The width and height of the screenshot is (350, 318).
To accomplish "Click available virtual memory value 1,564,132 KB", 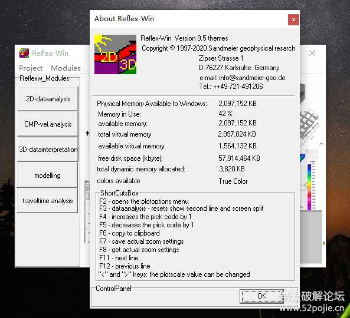I will pos(237,146).
